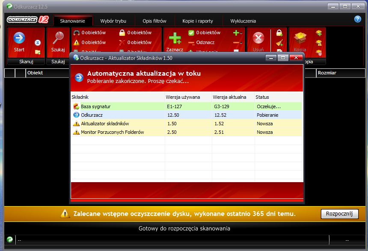Image resolution: width=368 pixels, height=251 pixels.
Task: Click the Szukaj magnifier icon
Action: point(58,38)
